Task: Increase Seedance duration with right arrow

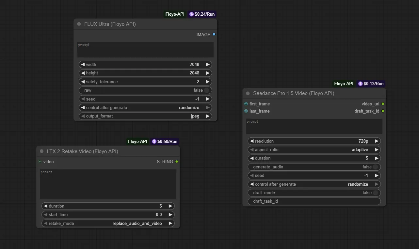Action: (x=377, y=158)
